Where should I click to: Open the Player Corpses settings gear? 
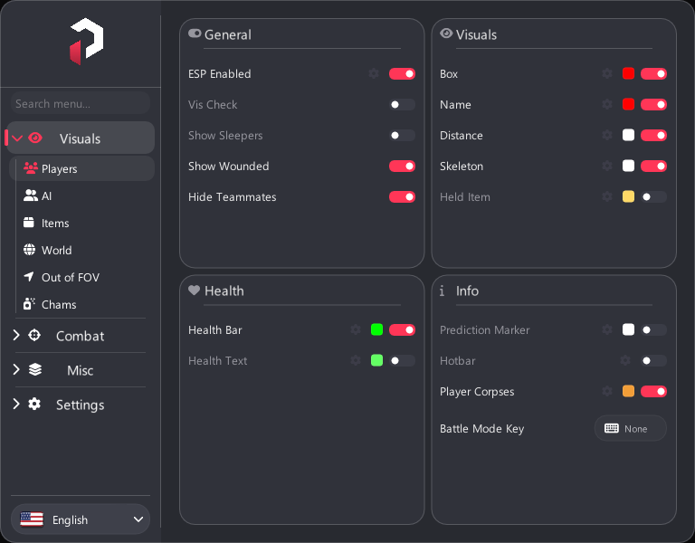(607, 391)
